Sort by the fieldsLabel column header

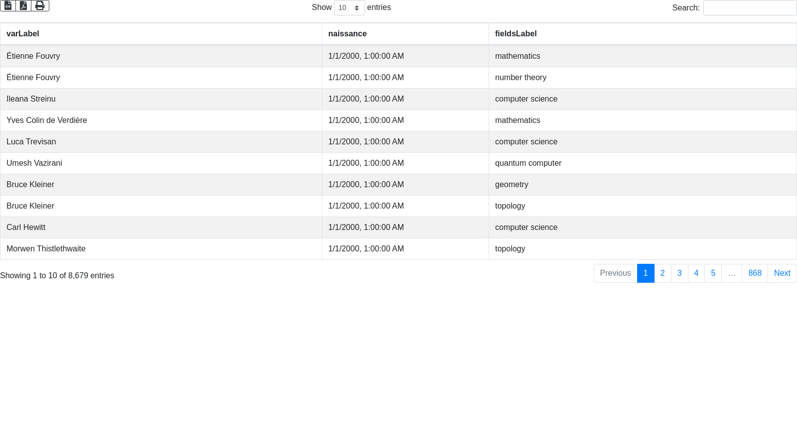[516, 34]
